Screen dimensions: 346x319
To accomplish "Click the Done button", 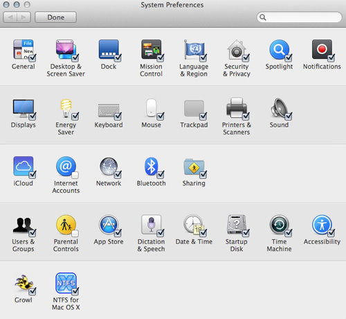I will pos(55,17).
